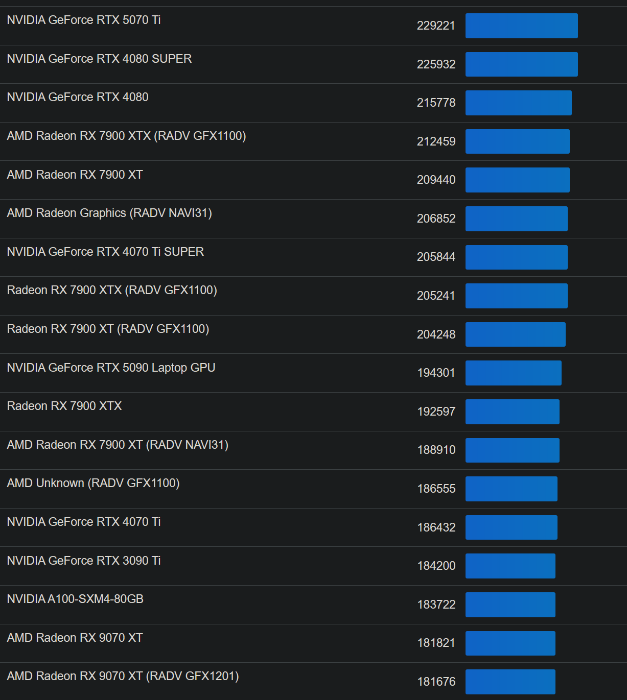
Task: Click the plain Radeon RX 7900 XTX name
Action: point(64,406)
